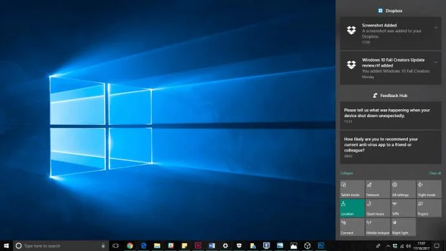The image size is (446, 251).
Task: Show hidden tray icons with the chevron
Action: pos(388,246)
